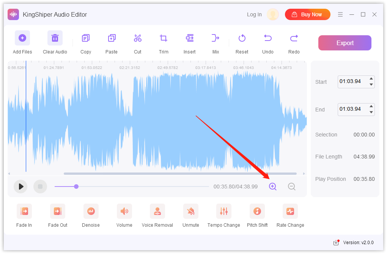This screenshot has height=254, width=387.
Task: Click the Version: v2.0.0 text
Action: (x=359, y=243)
